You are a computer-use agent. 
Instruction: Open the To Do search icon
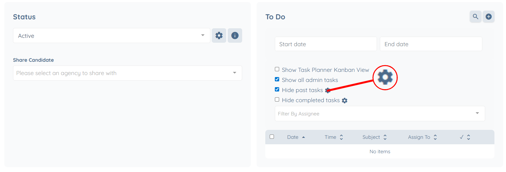point(475,17)
